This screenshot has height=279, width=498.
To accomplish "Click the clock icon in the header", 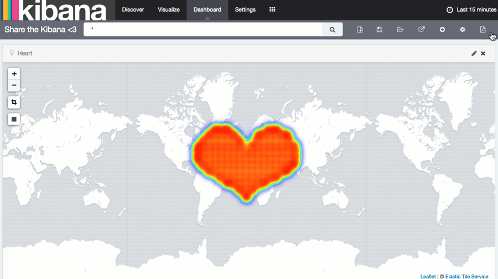I will click(x=450, y=10).
